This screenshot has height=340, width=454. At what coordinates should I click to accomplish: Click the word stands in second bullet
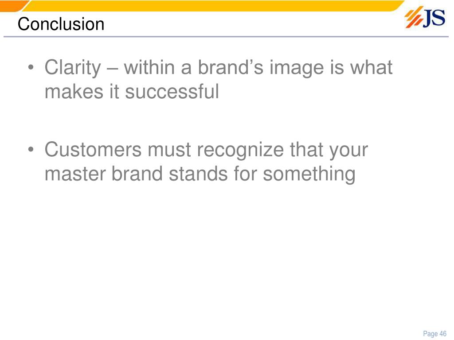tap(198, 174)
